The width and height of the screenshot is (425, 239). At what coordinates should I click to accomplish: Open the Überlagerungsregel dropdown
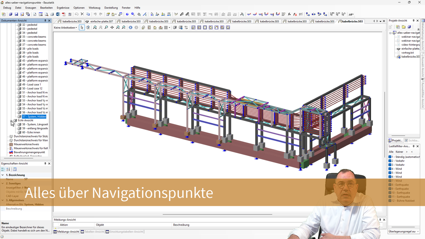pos(404,231)
